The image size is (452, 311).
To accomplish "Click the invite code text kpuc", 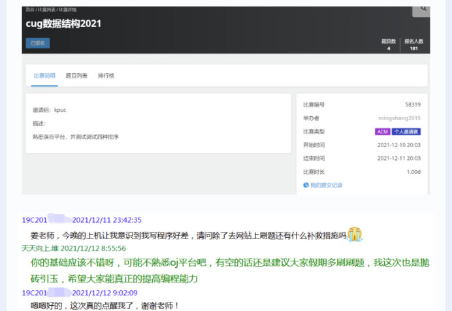I will pos(60,110).
